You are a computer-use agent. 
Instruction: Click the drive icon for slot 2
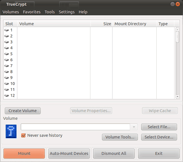coord(7,36)
